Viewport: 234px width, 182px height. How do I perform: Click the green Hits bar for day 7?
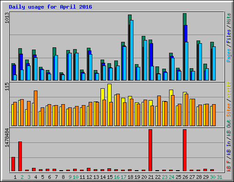54,51
